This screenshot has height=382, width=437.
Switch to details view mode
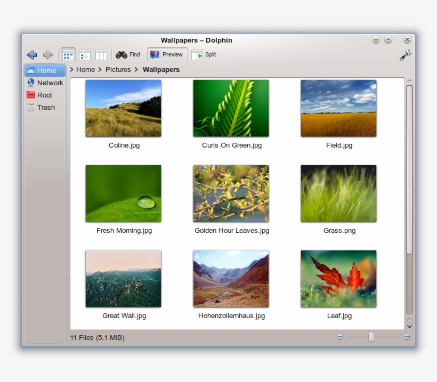(84, 54)
